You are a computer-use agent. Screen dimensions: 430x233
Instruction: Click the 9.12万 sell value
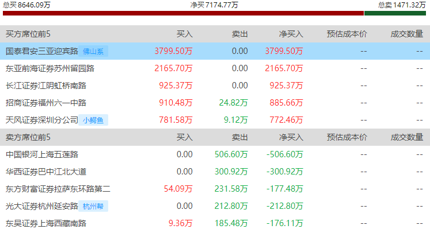click(x=236, y=120)
